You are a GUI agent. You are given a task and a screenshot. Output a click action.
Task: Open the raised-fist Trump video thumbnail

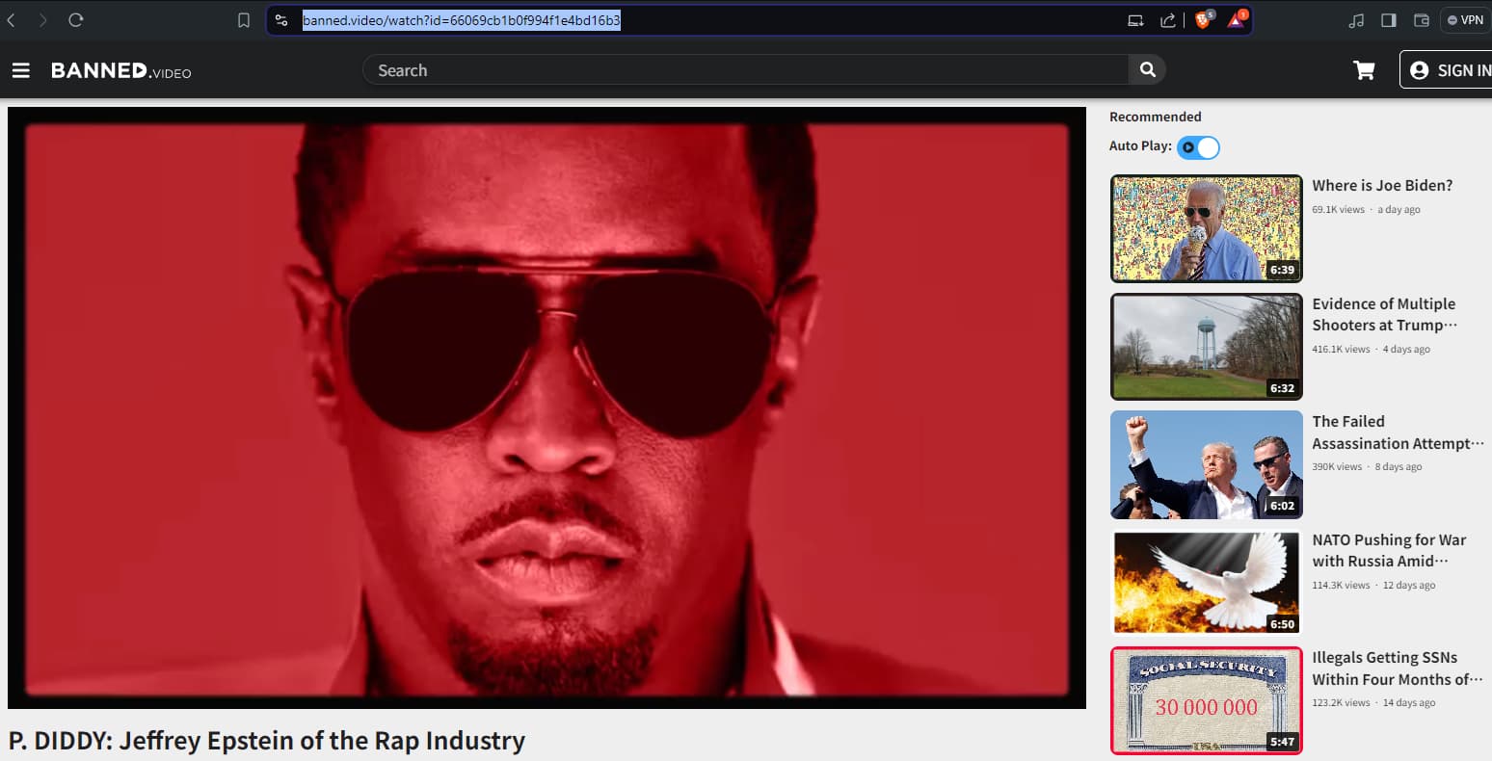pos(1206,464)
